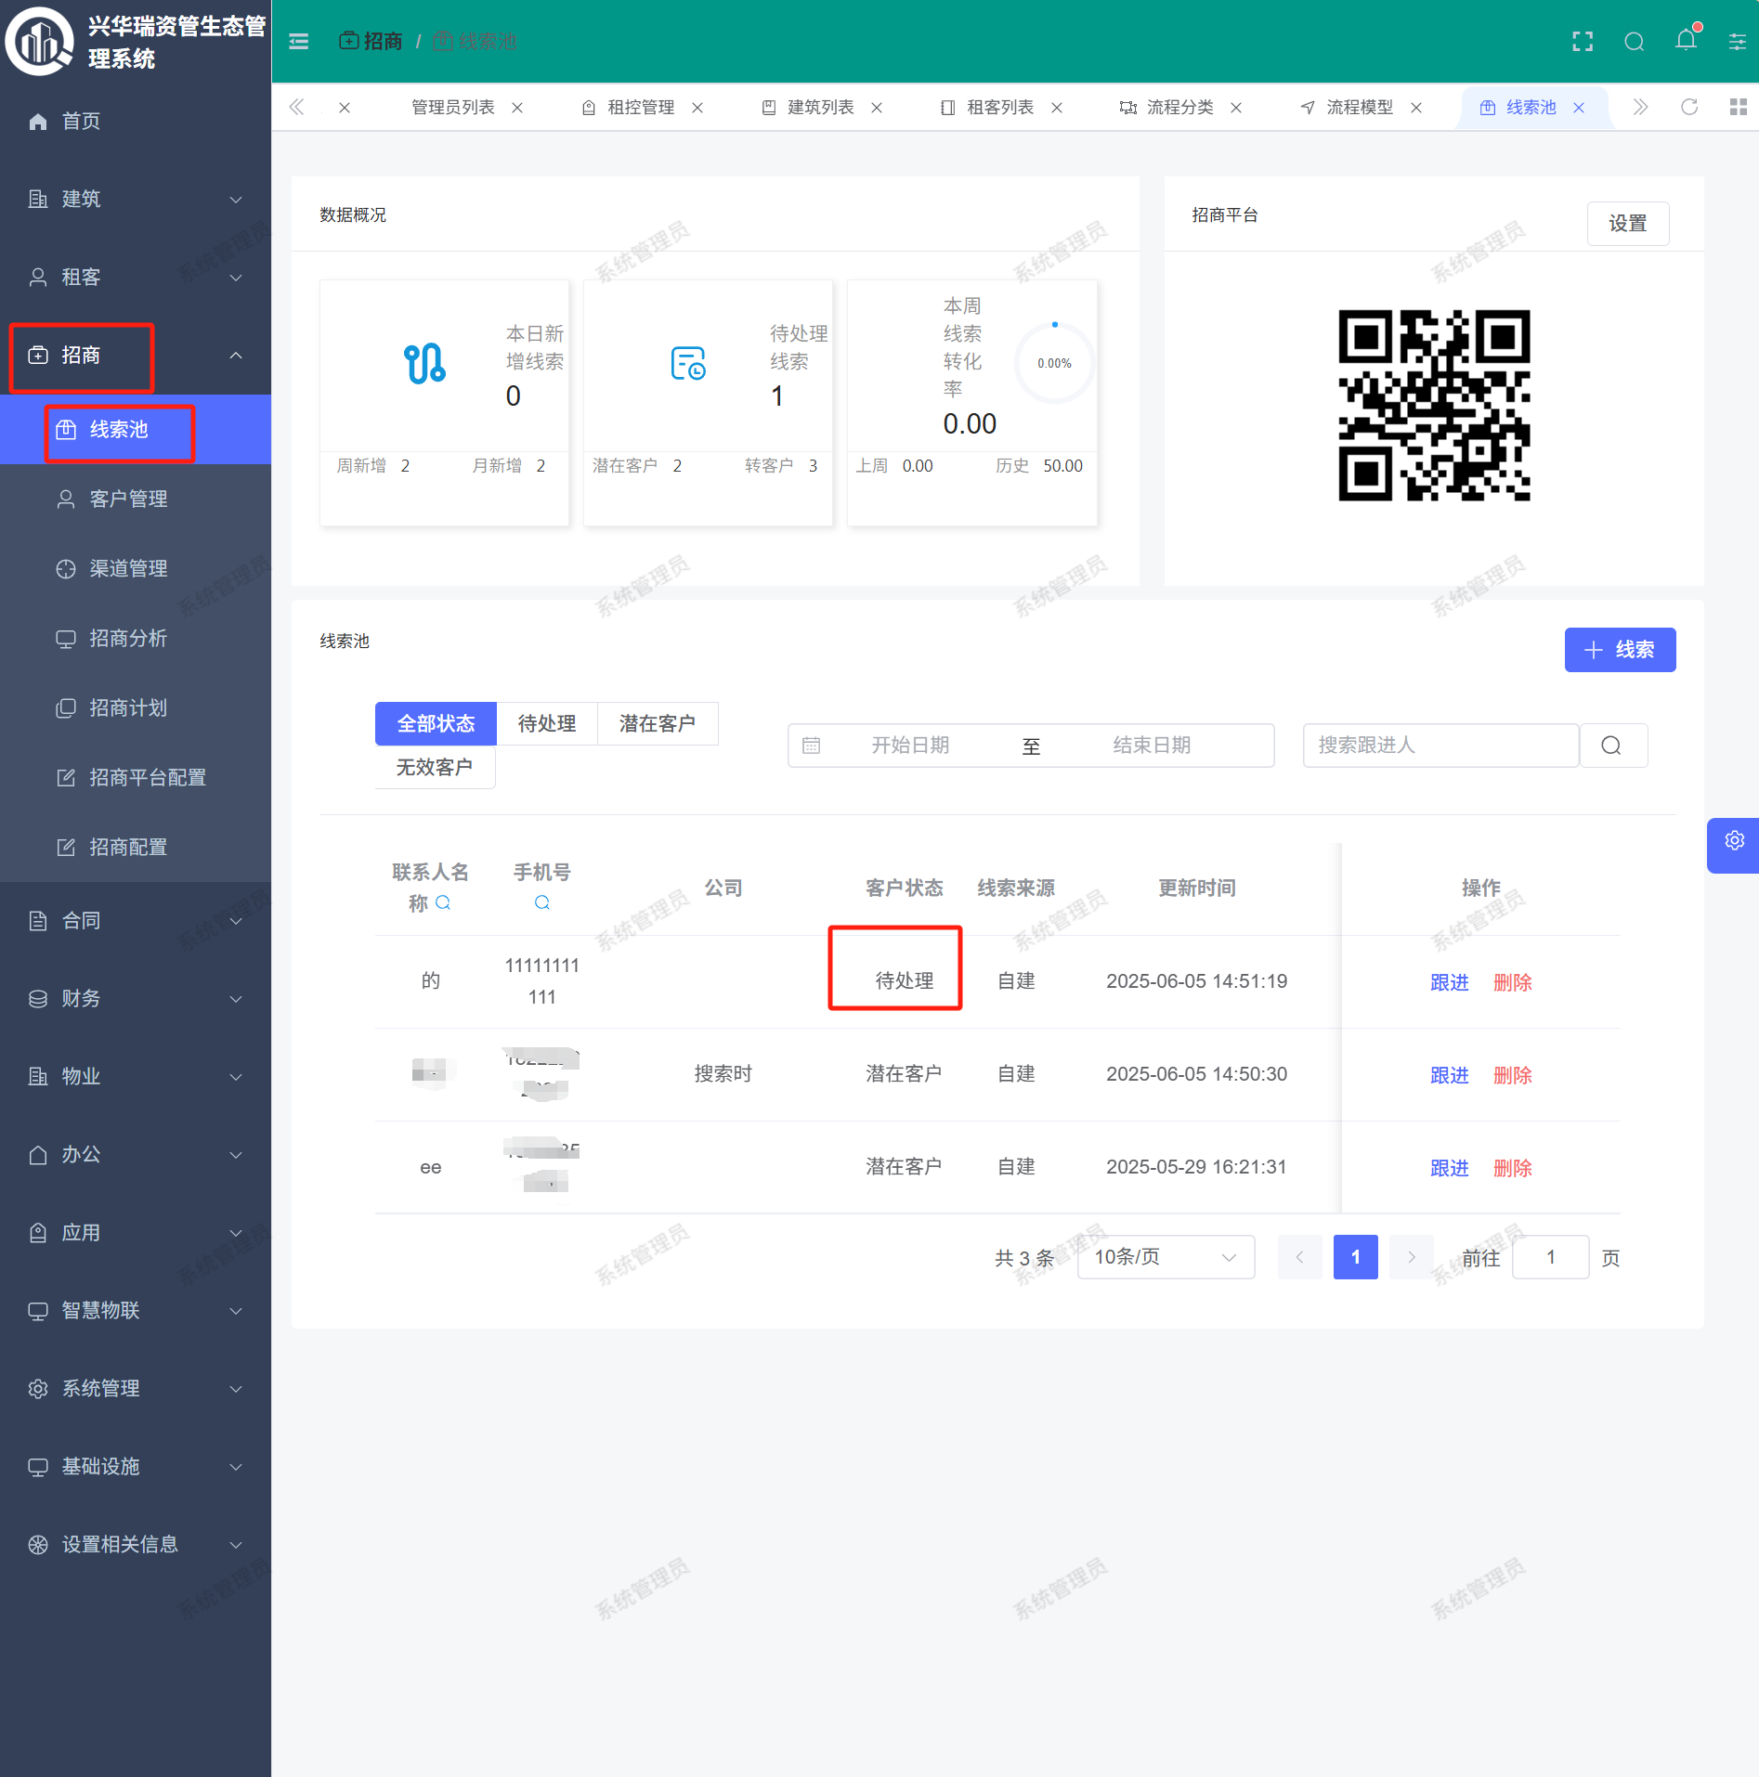
Task: Expand the 建筑 sidebar menu
Action: [136, 199]
